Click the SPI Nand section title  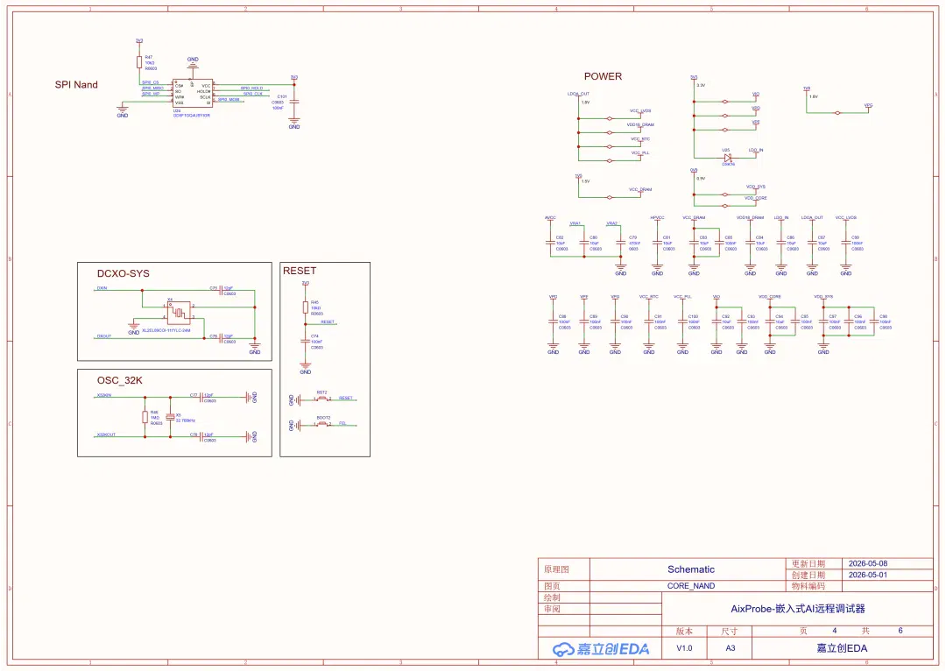tap(76, 84)
